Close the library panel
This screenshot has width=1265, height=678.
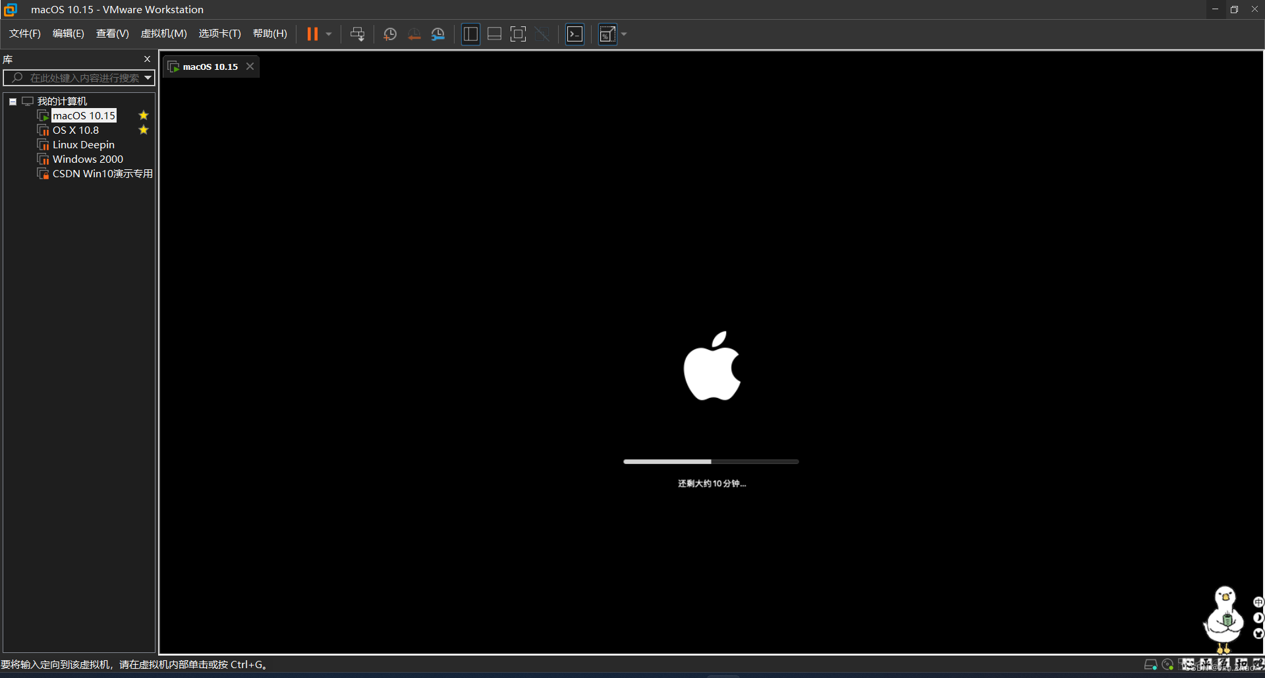[x=147, y=59]
